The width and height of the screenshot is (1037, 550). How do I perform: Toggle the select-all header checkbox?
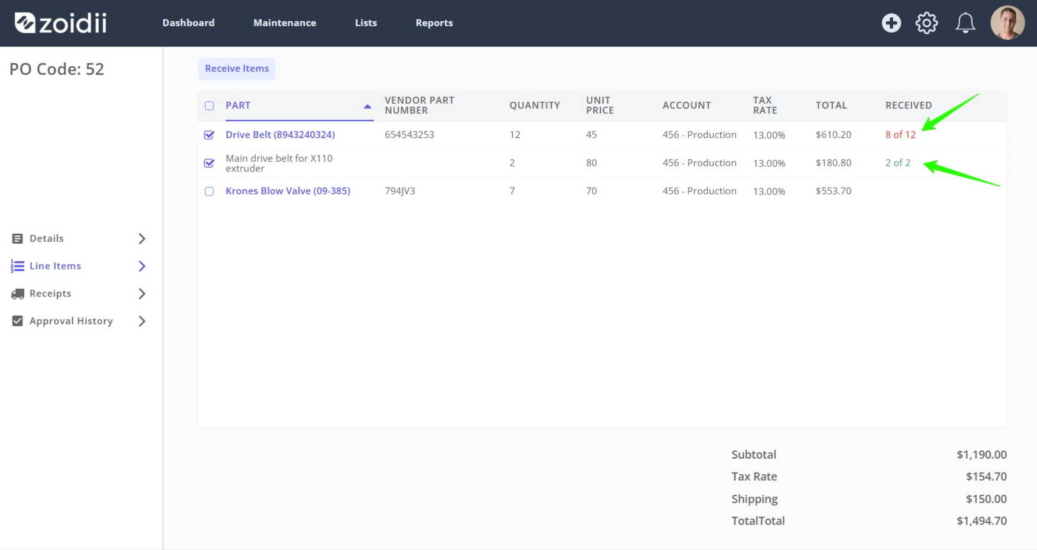click(210, 106)
